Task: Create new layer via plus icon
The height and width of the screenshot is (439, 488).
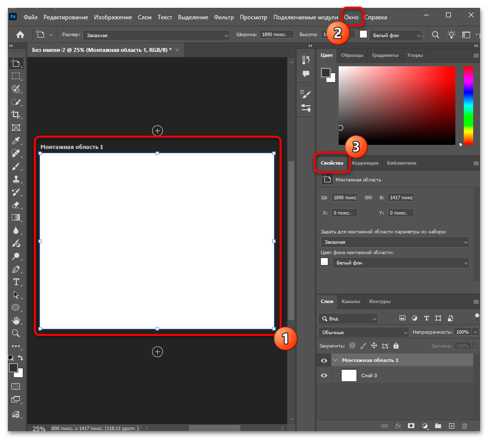Action: pyautogui.click(x=451, y=426)
